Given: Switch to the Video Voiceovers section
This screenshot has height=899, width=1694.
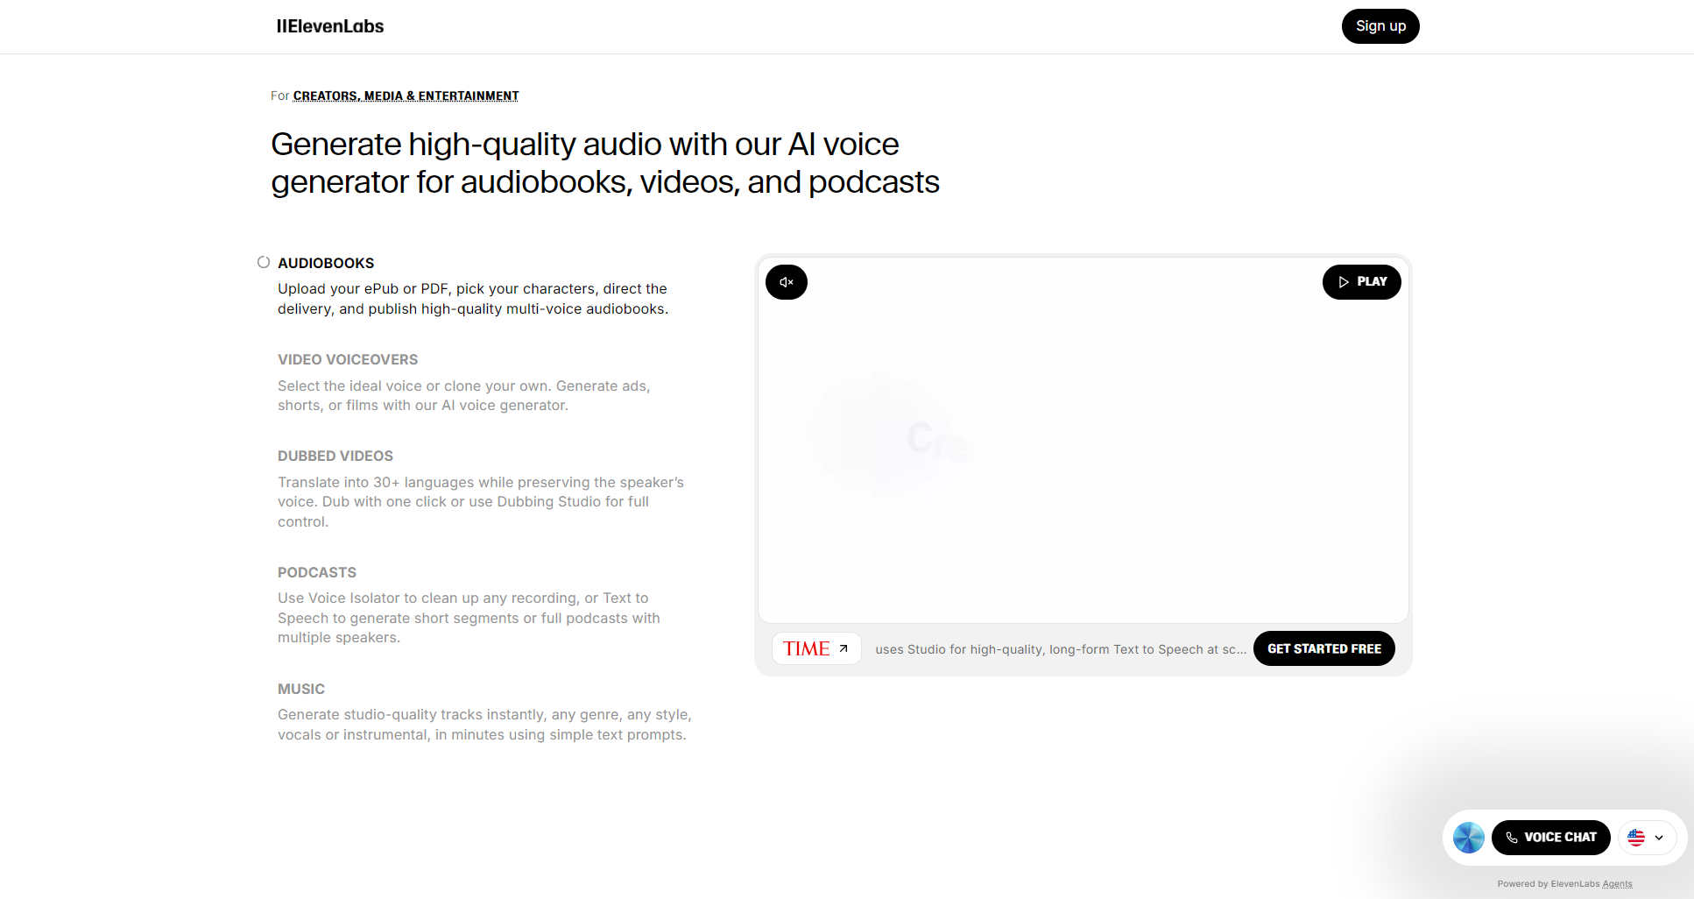Looking at the screenshot, I should 348,359.
